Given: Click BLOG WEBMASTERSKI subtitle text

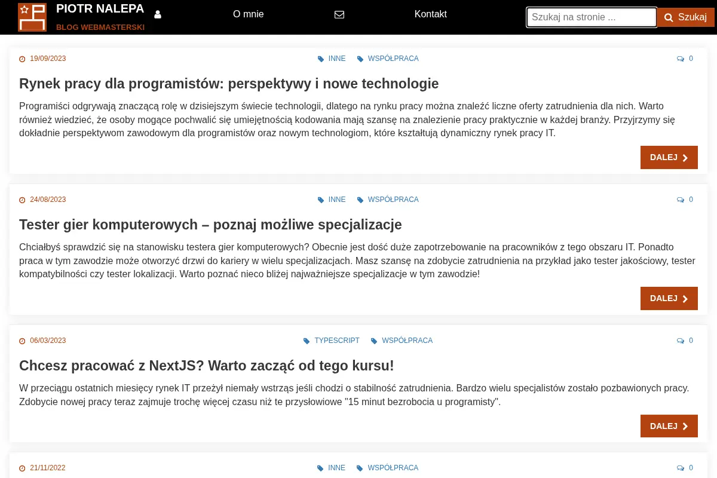Looking at the screenshot, I should pyautogui.click(x=100, y=27).
